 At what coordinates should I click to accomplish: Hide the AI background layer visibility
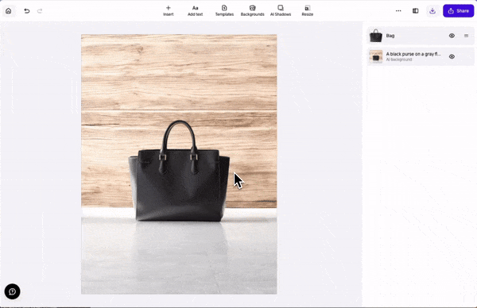click(x=452, y=56)
